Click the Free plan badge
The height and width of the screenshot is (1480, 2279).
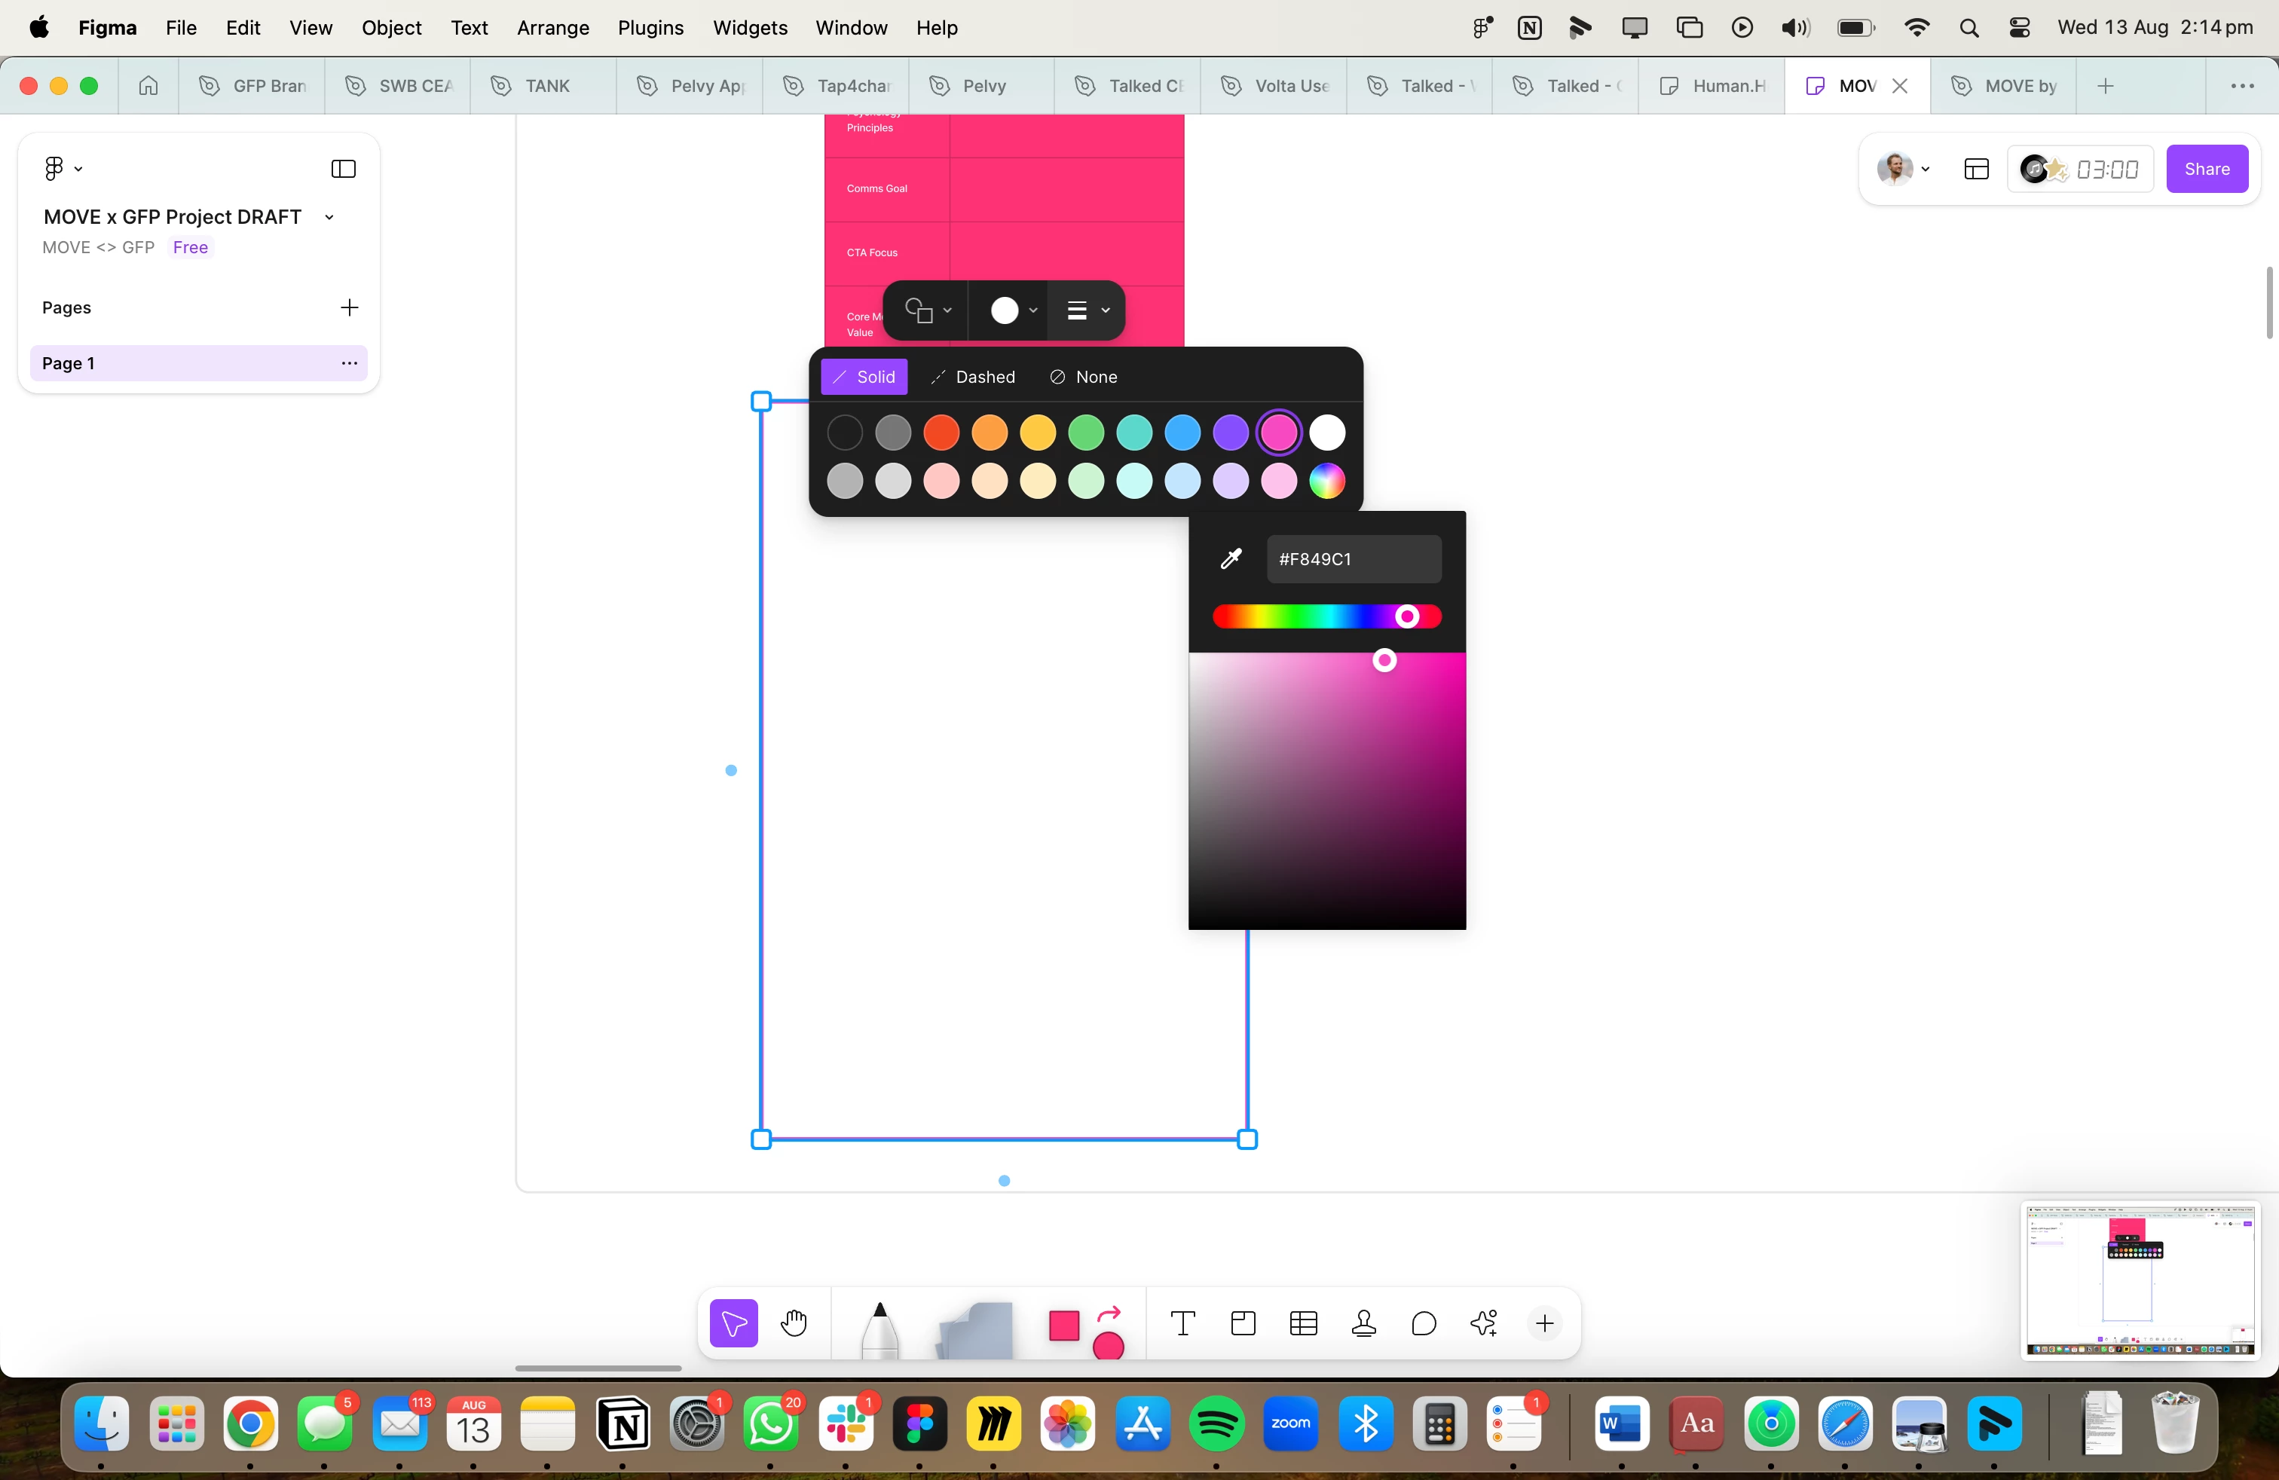(x=190, y=247)
